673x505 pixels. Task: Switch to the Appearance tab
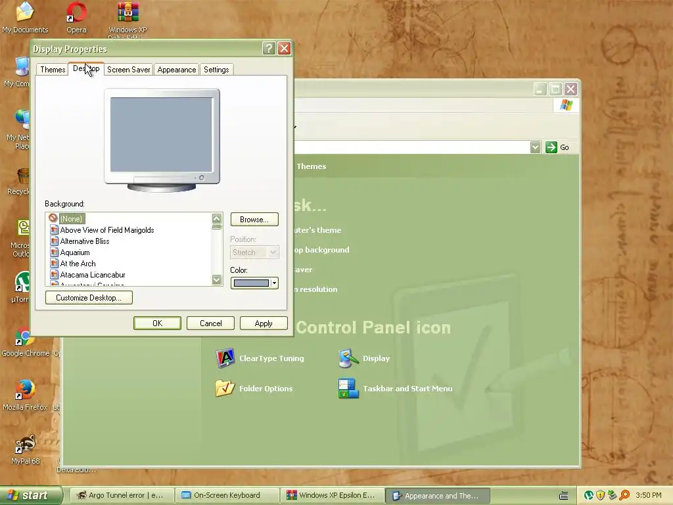pos(176,70)
